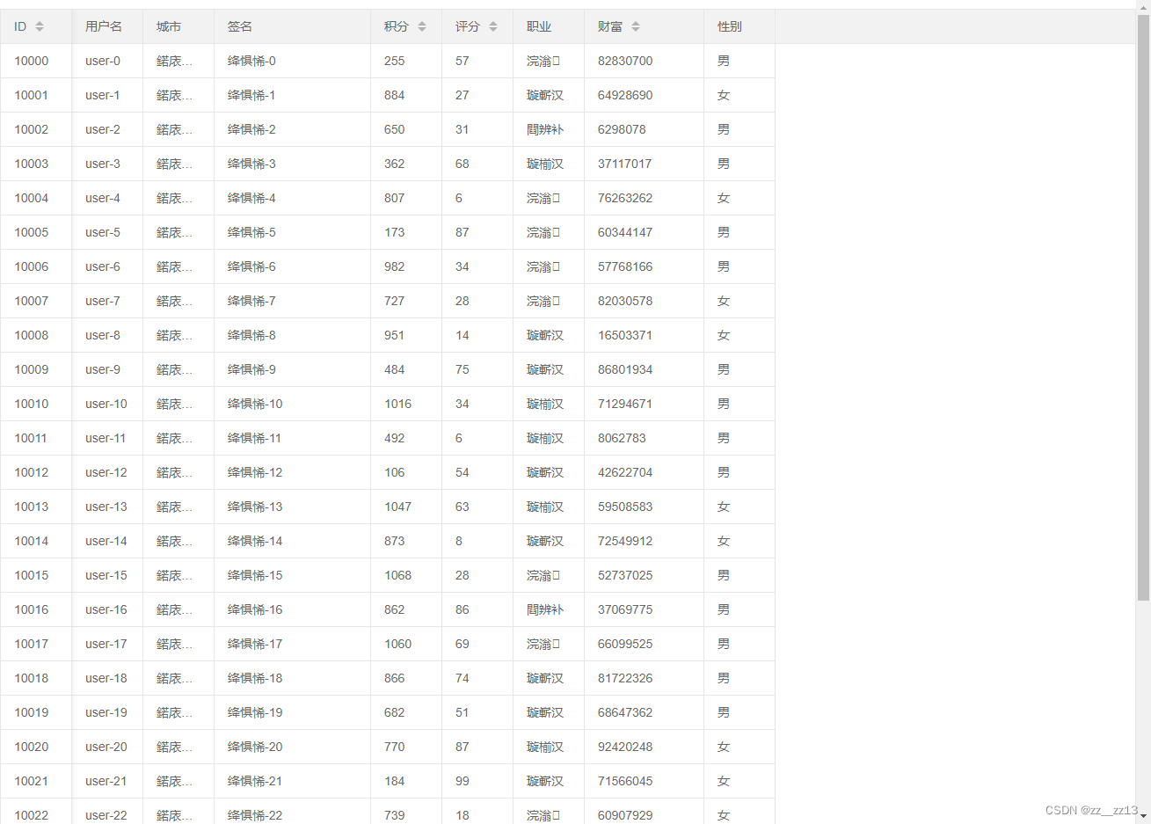Click the 职业 column header
The image size is (1151, 824).
pos(538,26)
